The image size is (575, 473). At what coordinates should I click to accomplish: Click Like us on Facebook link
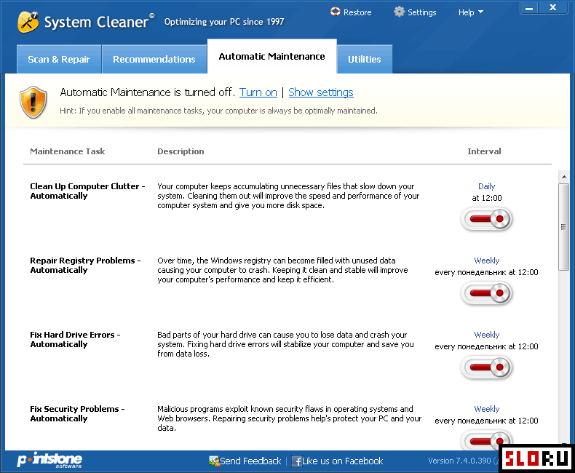[343, 461]
